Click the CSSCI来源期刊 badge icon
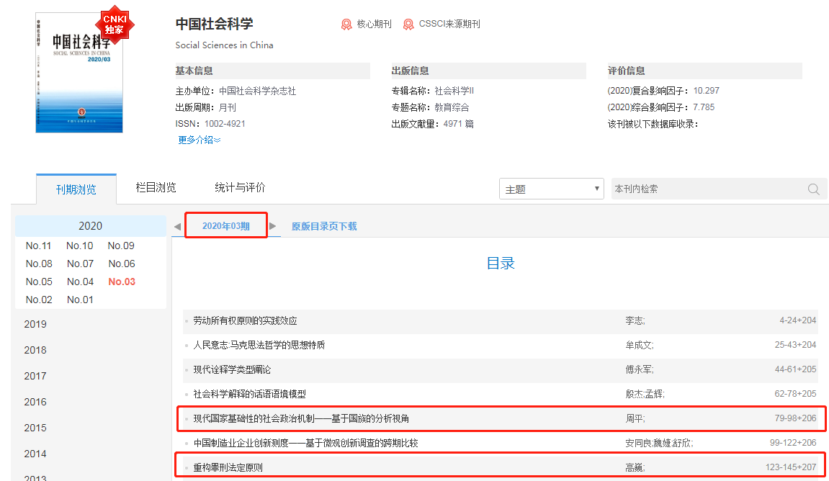The width and height of the screenshot is (829, 481). [408, 24]
